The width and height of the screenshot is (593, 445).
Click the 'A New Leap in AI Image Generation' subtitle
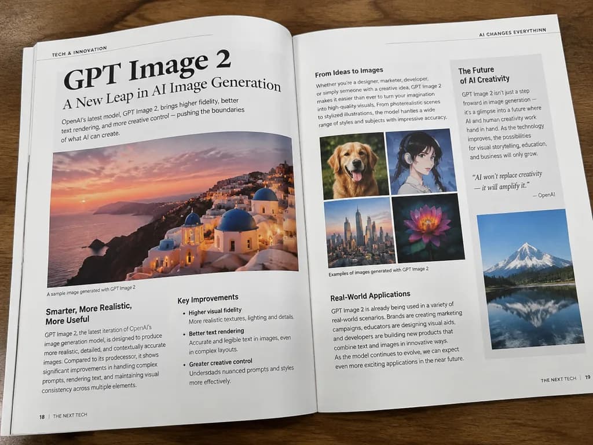click(x=171, y=92)
